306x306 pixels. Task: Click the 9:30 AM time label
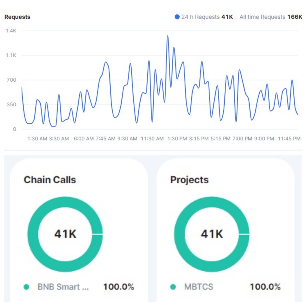click(x=127, y=138)
